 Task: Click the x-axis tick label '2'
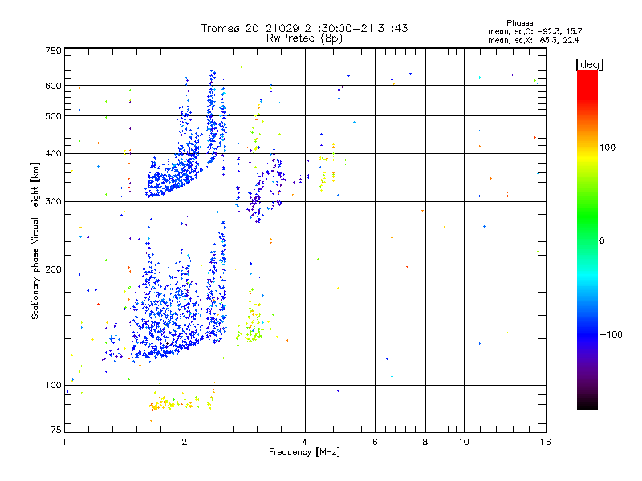[x=185, y=442]
